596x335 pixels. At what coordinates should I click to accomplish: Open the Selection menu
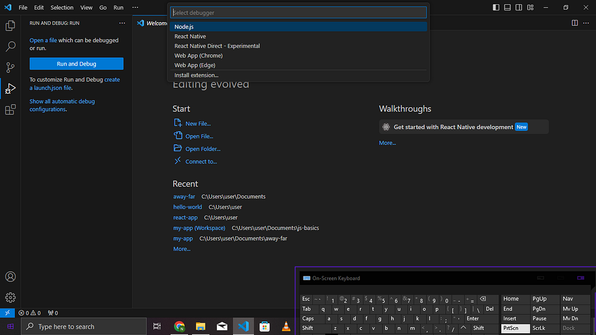click(62, 7)
